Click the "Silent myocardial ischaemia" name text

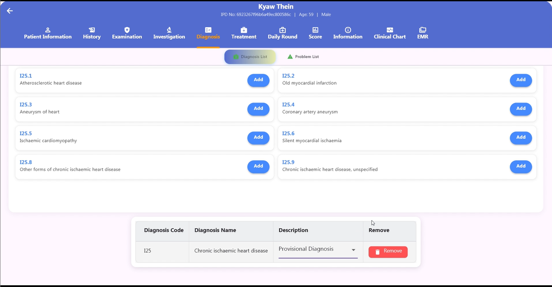[312, 141]
